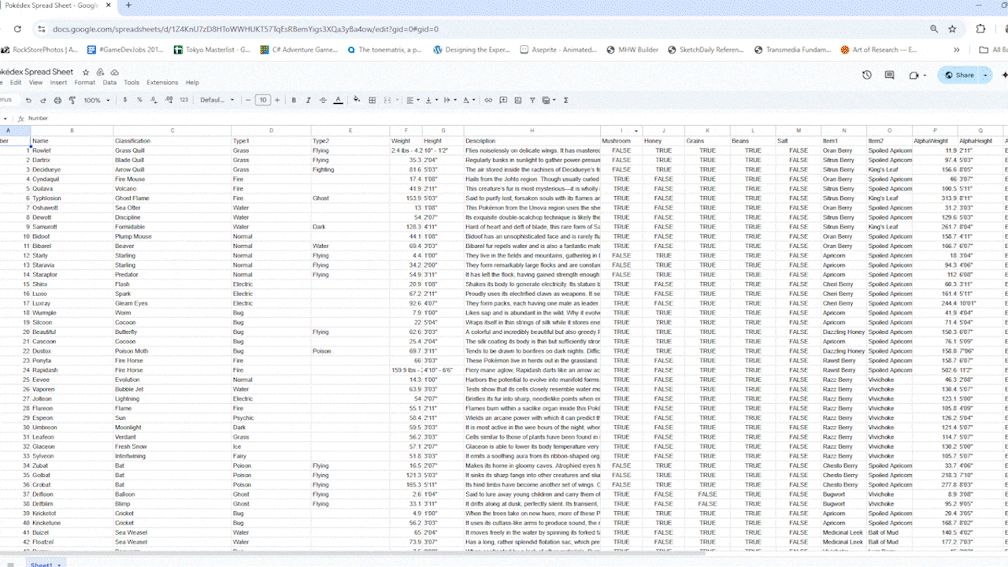
Task: Click the insert comment icon
Action: coord(502,100)
